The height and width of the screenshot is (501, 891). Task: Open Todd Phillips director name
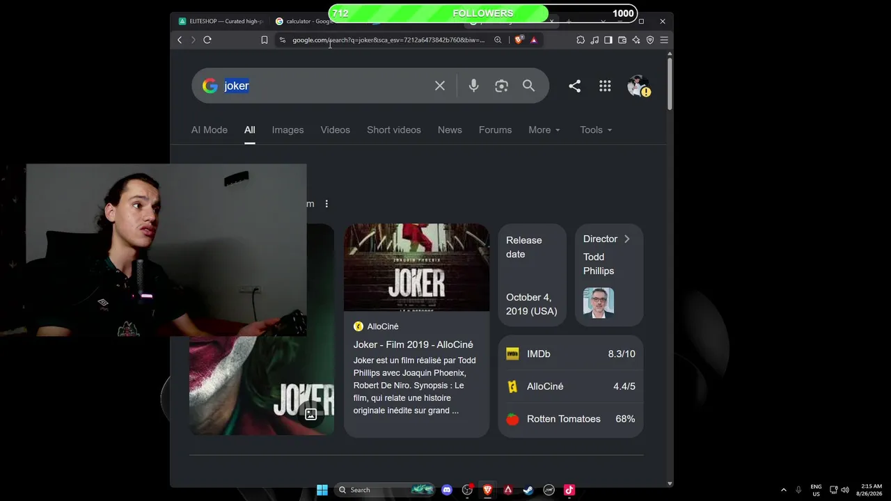click(x=599, y=264)
